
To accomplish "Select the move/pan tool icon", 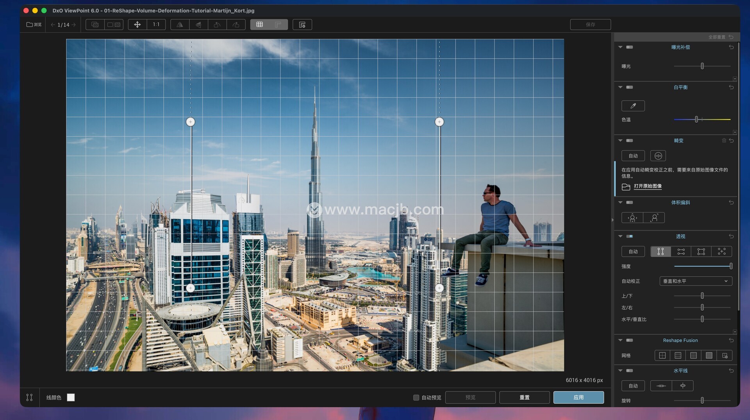I will click(x=137, y=25).
